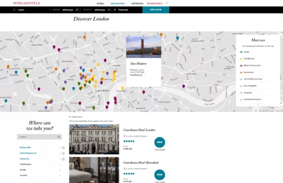
Task: Remove the London filter with circle x
Action: point(63,159)
